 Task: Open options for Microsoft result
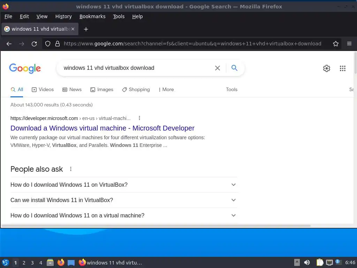(139, 118)
